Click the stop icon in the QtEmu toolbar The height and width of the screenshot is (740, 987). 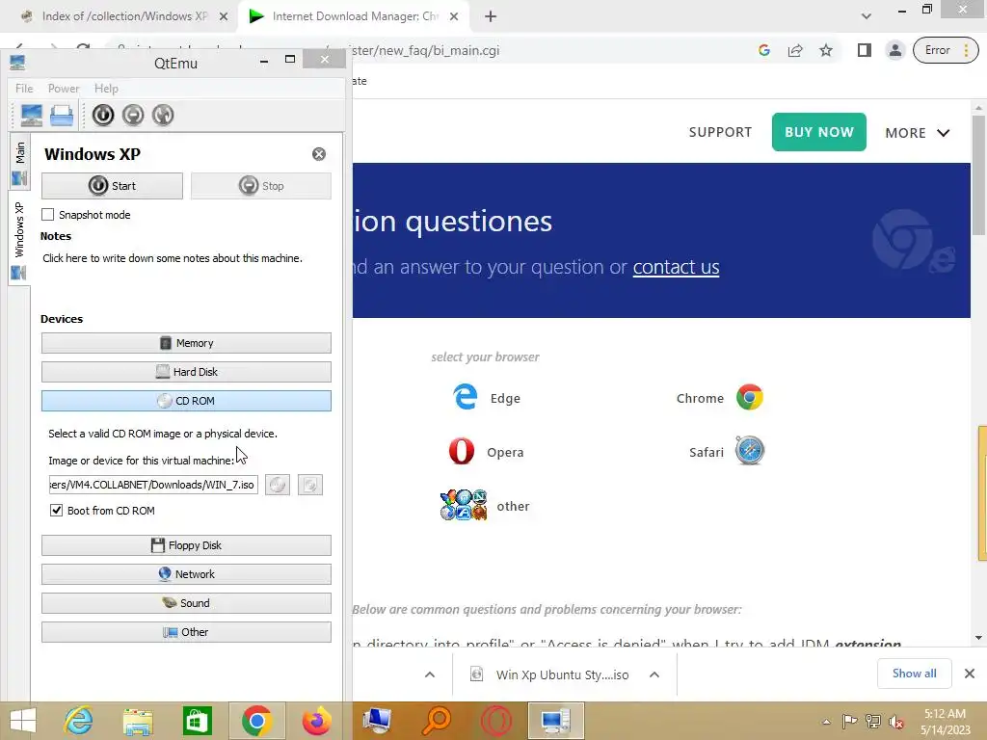coord(133,116)
